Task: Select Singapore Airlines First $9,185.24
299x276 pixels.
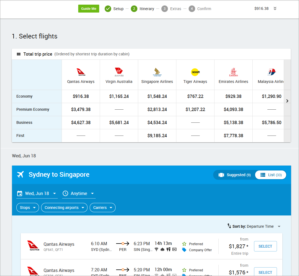Action: pos(157,136)
